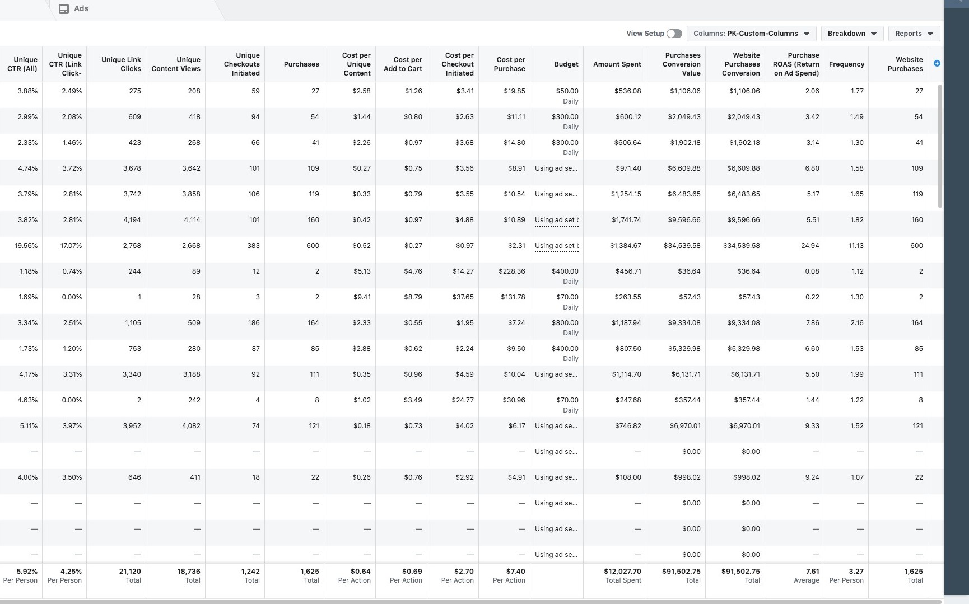Click the vertical table scrollbar

pos(940,146)
